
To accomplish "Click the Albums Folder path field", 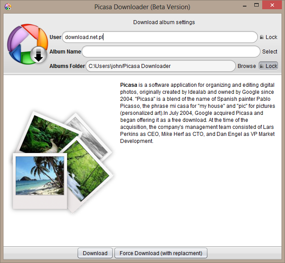I will [160, 66].
